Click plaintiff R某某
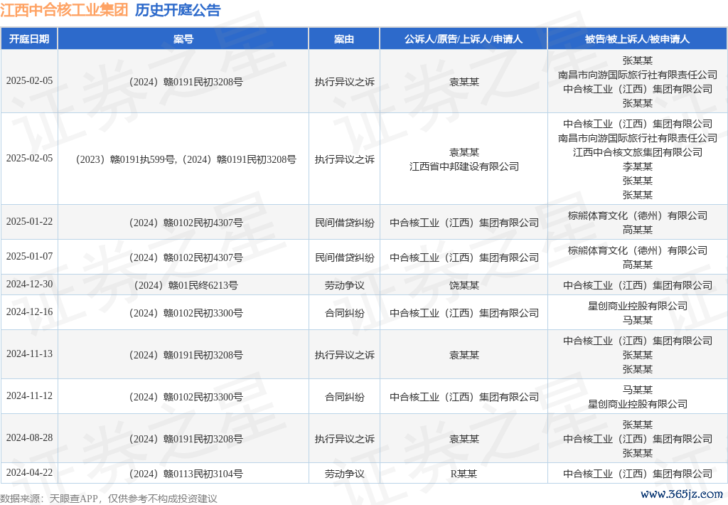This screenshot has height=505, width=728. 464,474
